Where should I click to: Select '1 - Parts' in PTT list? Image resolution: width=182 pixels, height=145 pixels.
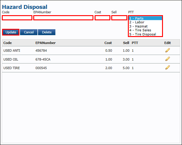click(145, 18)
